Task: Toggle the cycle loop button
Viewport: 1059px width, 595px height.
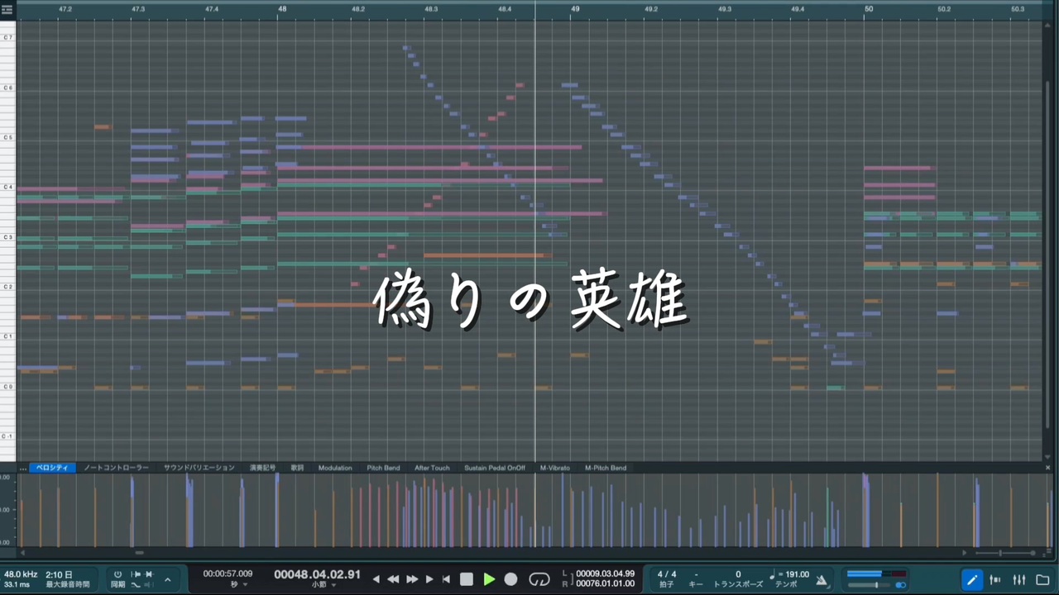Action: [x=539, y=579]
